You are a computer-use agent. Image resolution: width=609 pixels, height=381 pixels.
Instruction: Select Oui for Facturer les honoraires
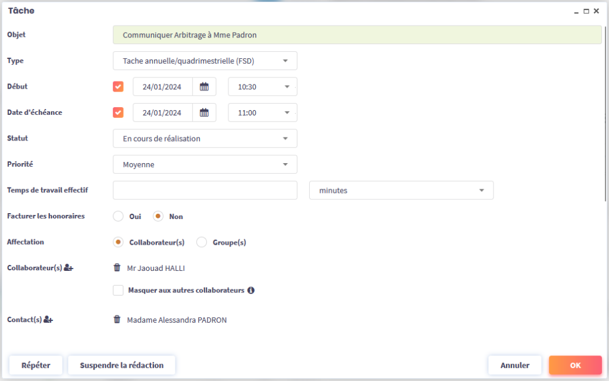[118, 217]
